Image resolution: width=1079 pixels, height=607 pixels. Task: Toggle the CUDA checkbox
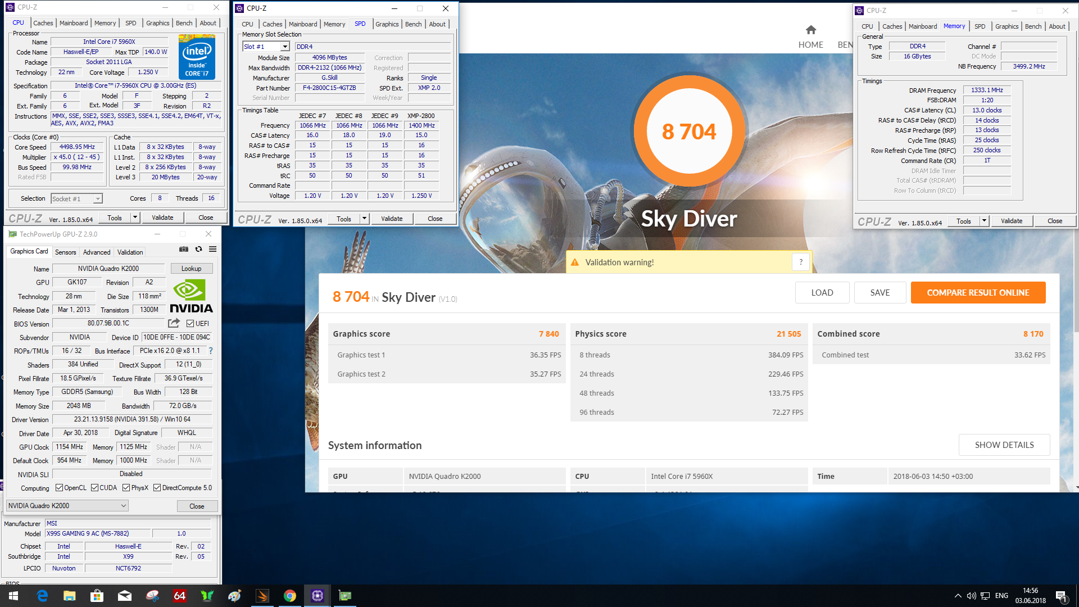(x=94, y=488)
